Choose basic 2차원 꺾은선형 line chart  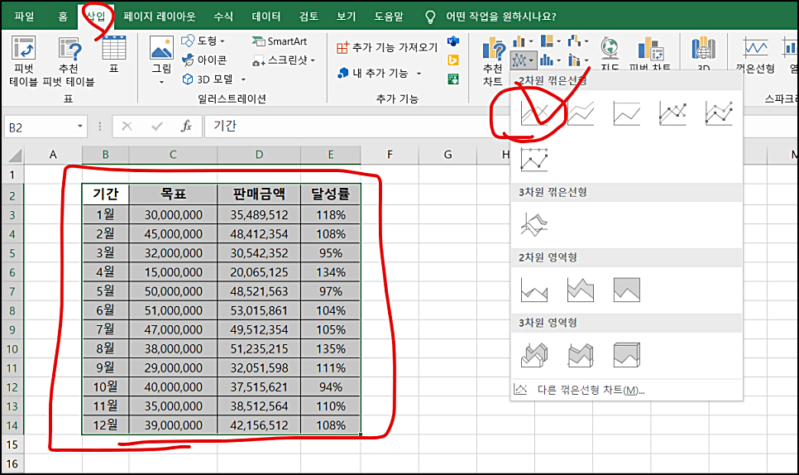[x=534, y=113]
